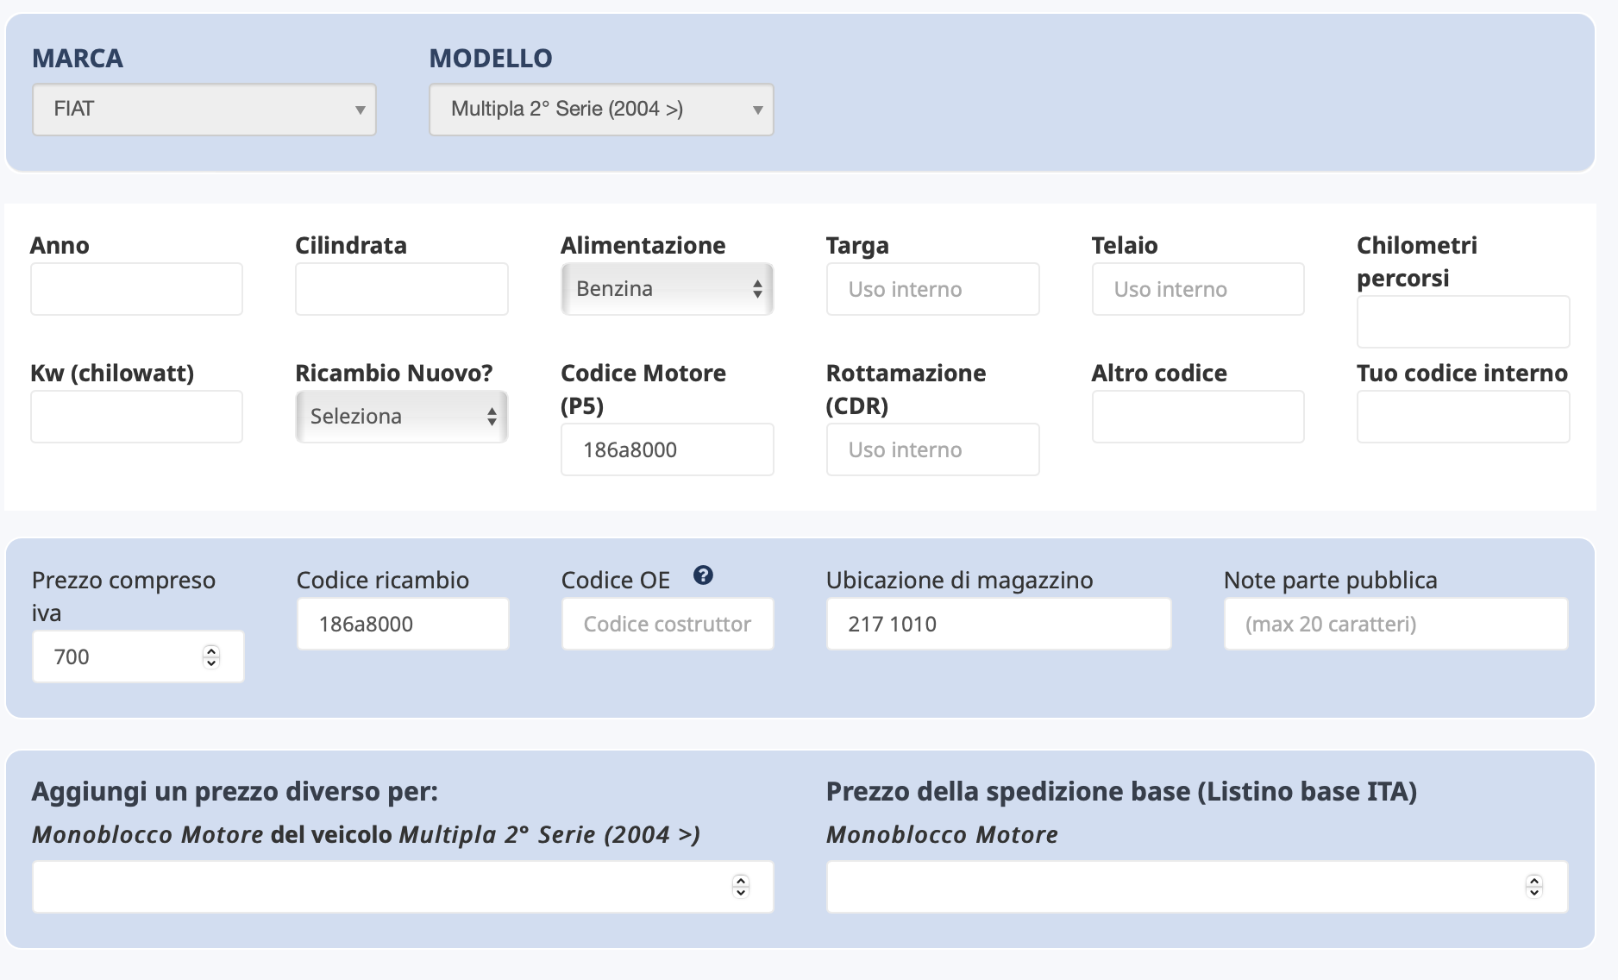Focus the Telaio field
This screenshot has width=1618, height=980.
click(x=1198, y=289)
